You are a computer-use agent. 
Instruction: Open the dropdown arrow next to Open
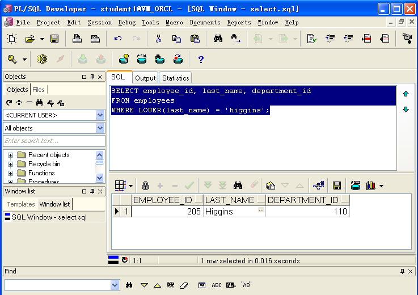(42, 39)
